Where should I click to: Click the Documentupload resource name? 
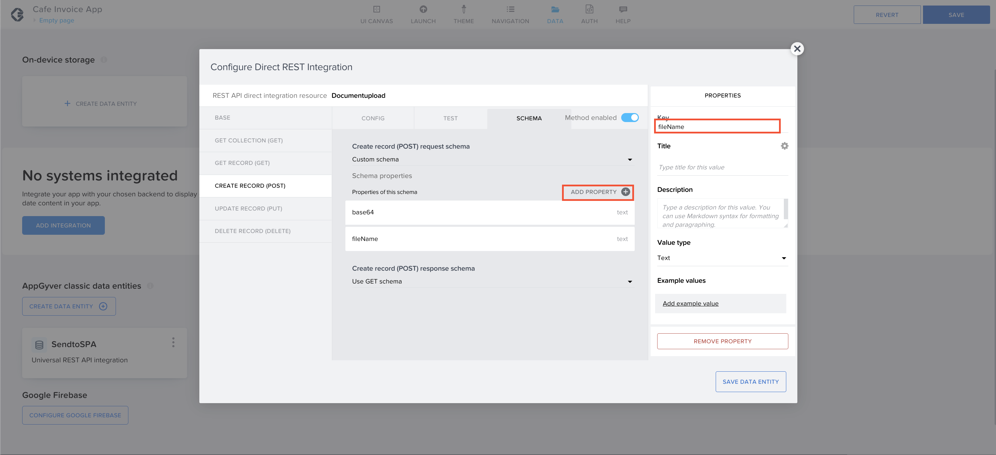coord(358,95)
